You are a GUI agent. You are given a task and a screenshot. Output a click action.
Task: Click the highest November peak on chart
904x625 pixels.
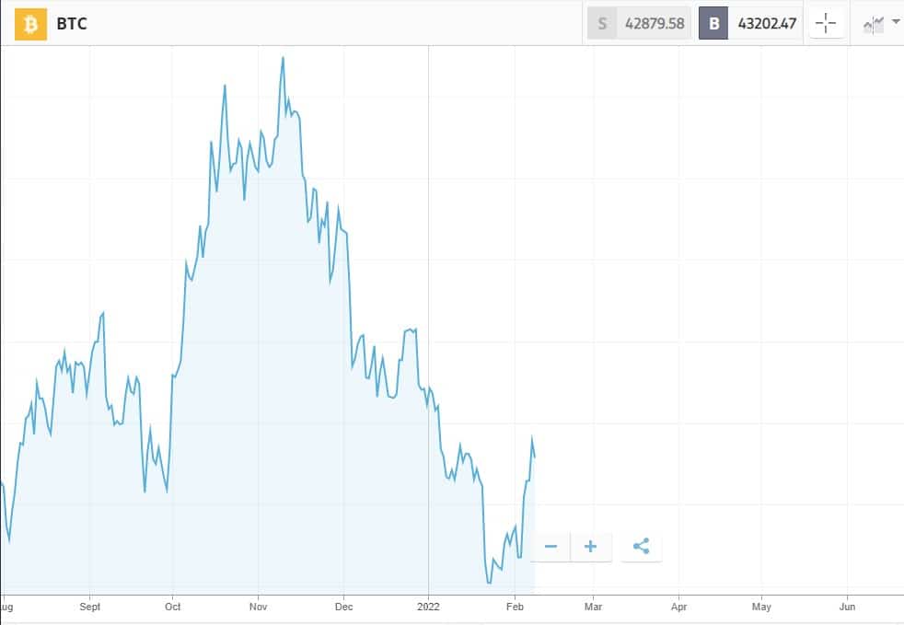[283, 58]
